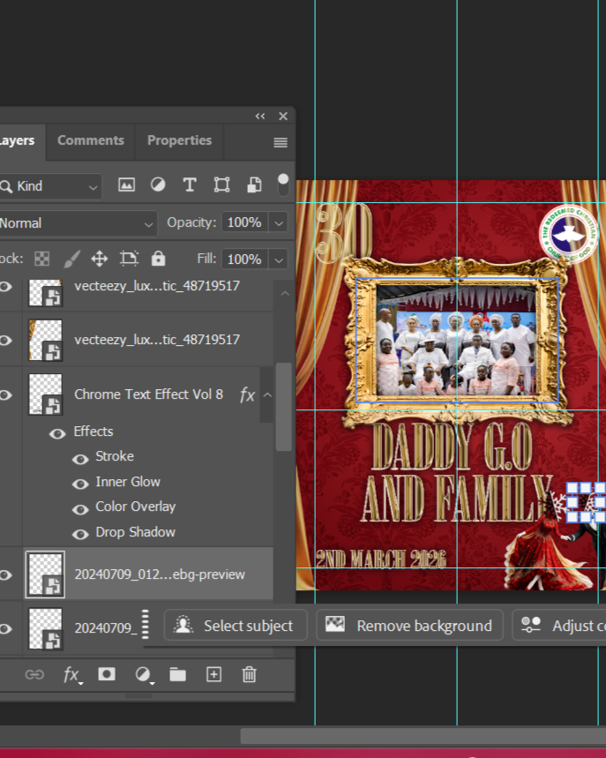The width and height of the screenshot is (606, 758).
Task: Hide the Inner Glow effect
Action: pos(80,484)
